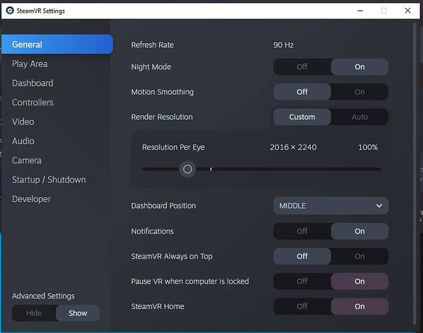
Task: Click the Dashboard Position dropdown chevron
Action: coord(379,206)
